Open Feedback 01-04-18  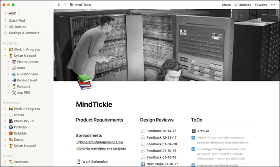click(x=162, y=144)
